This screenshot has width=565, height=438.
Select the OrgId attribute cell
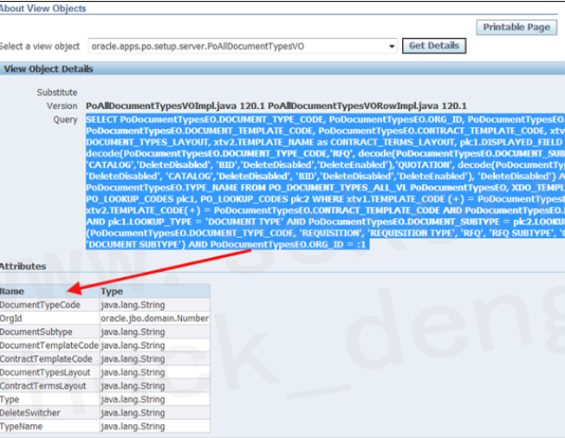[49, 319]
